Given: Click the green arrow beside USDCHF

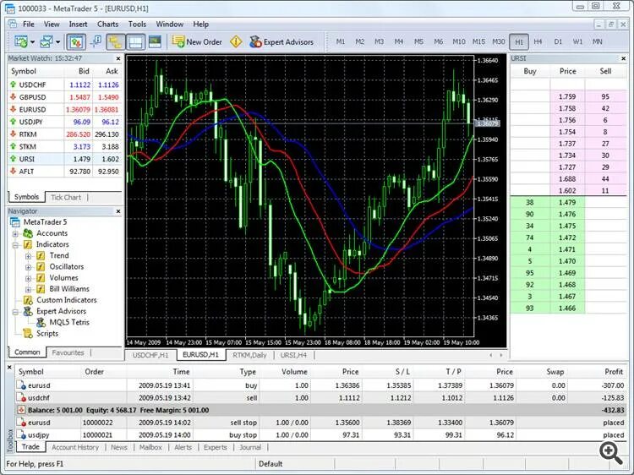Looking at the screenshot, I should (13, 85).
